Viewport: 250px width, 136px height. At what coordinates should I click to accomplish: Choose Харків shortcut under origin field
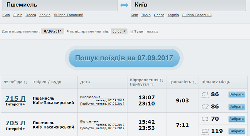pyautogui.click(x=45, y=15)
